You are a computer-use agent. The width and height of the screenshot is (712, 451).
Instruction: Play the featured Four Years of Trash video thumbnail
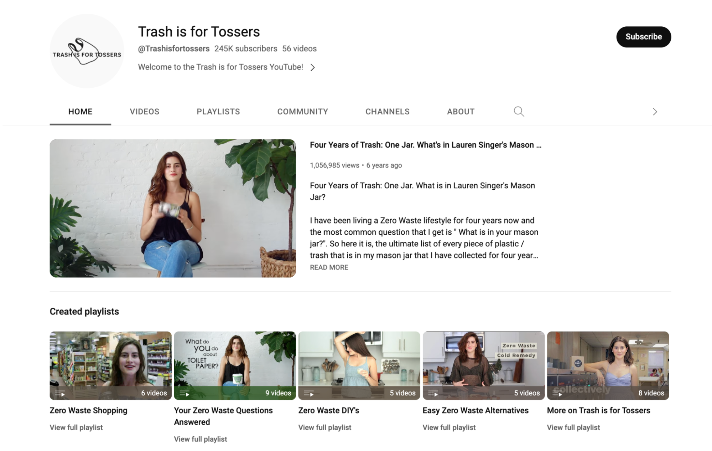(x=173, y=208)
